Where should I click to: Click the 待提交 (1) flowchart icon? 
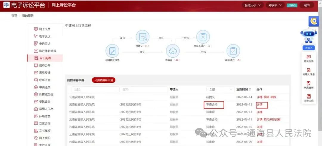[143, 37]
